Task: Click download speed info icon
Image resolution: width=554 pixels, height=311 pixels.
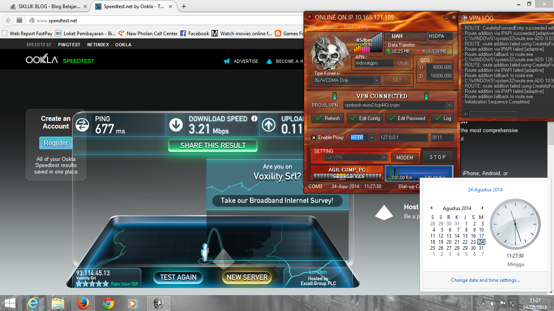Action: tap(254, 118)
